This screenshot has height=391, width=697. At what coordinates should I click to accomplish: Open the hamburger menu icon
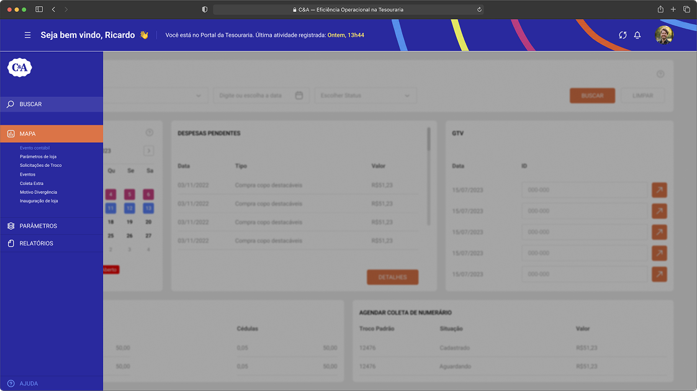coord(27,35)
